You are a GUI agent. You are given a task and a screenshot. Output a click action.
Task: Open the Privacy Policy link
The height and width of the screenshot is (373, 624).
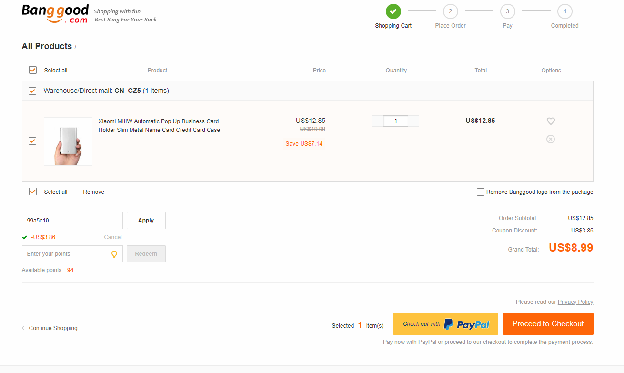[575, 302]
